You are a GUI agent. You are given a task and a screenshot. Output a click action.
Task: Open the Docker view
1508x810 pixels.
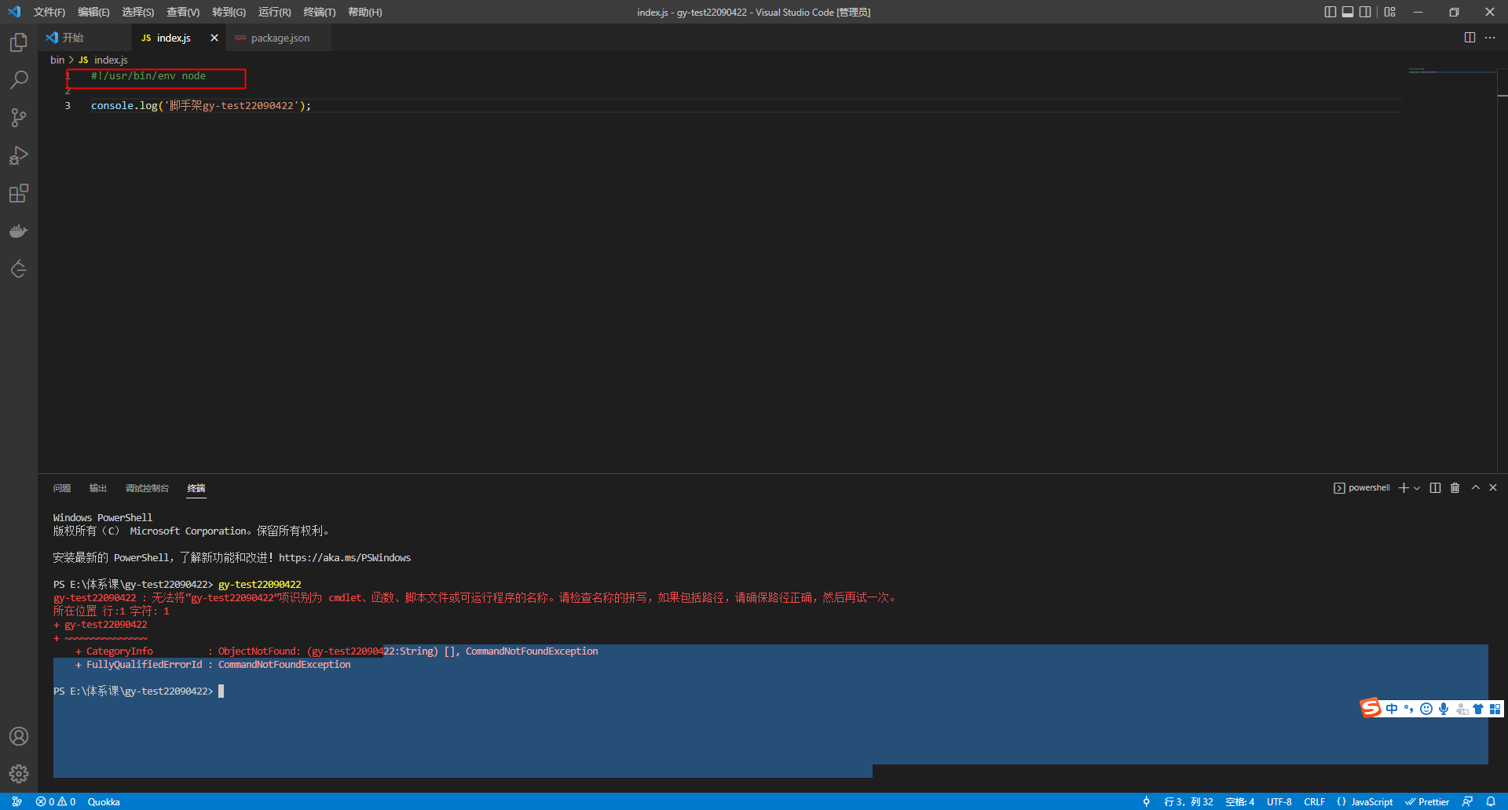[19, 231]
